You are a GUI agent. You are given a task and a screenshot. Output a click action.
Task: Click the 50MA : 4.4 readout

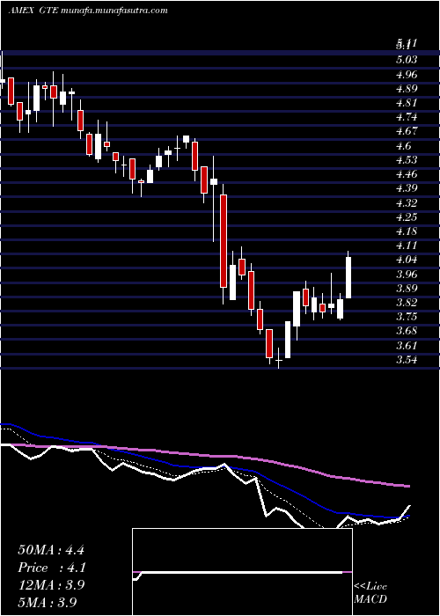tap(51, 550)
